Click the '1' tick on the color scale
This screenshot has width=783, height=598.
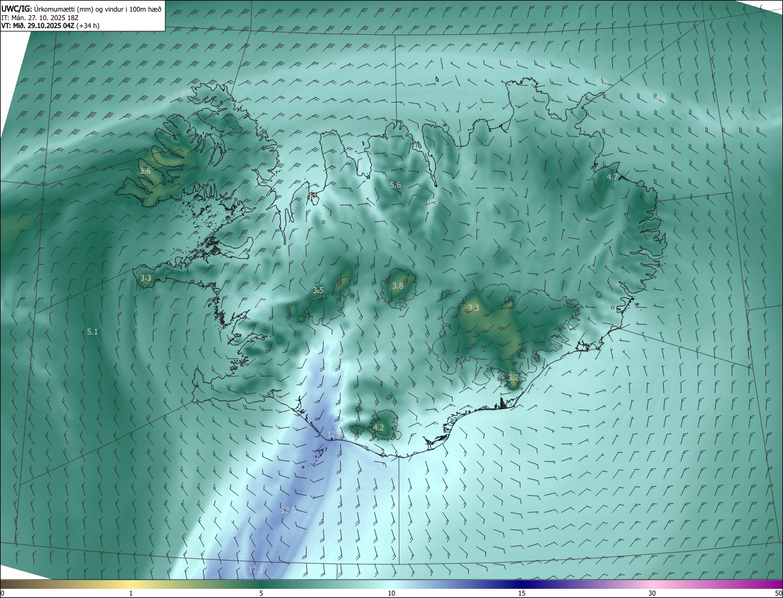coord(131,593)
